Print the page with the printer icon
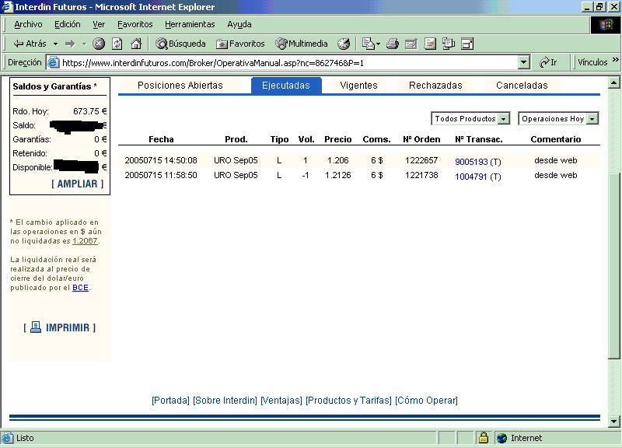The height and width of the screenshot is (448, 622). click(393, 44)
